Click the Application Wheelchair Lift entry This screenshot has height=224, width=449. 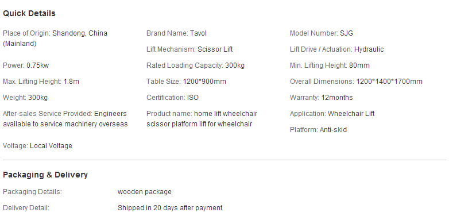click(x=332, y=114)
